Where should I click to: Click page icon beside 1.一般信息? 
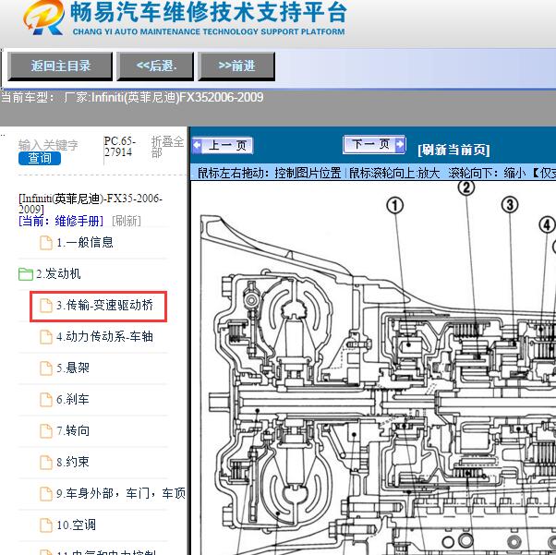[x=46, y=243]
